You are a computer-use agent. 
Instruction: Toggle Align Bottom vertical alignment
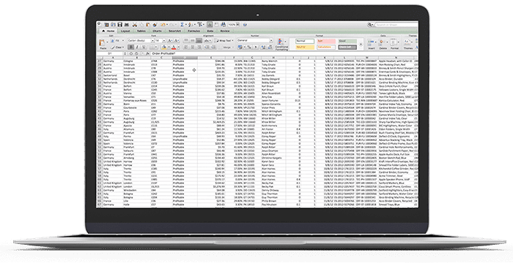point(199,40)
